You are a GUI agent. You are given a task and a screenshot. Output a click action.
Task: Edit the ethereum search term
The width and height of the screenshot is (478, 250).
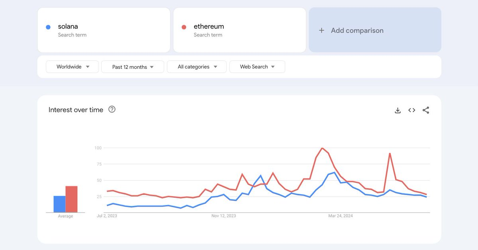click(x=209, y=27)
